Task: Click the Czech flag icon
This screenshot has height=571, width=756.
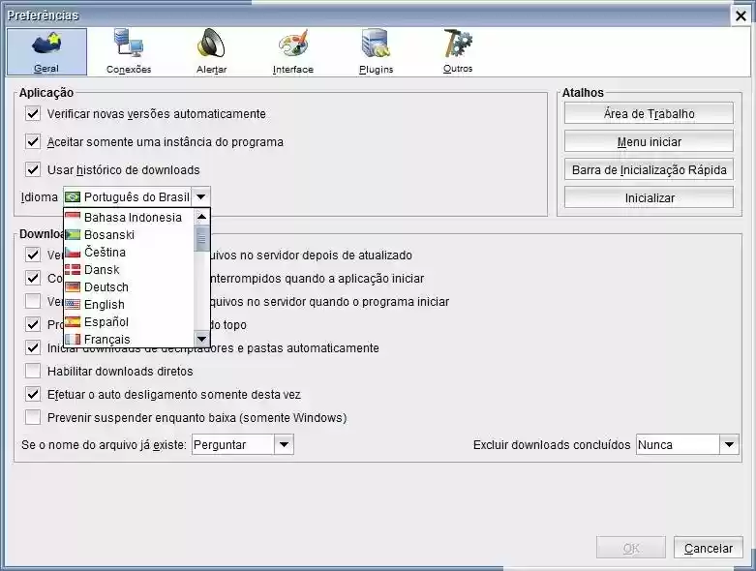Action: tap(73, 252)
